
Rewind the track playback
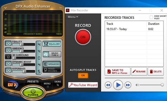108,85
